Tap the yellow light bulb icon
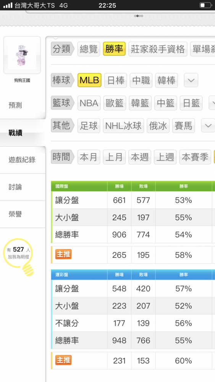Screen dimensions: 215x382 click(18, 257)
